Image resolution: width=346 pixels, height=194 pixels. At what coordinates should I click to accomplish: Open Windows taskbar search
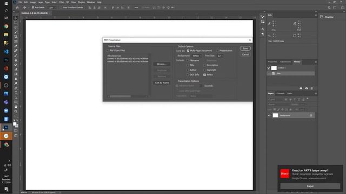pyautogui.click(x=6, y=11)
